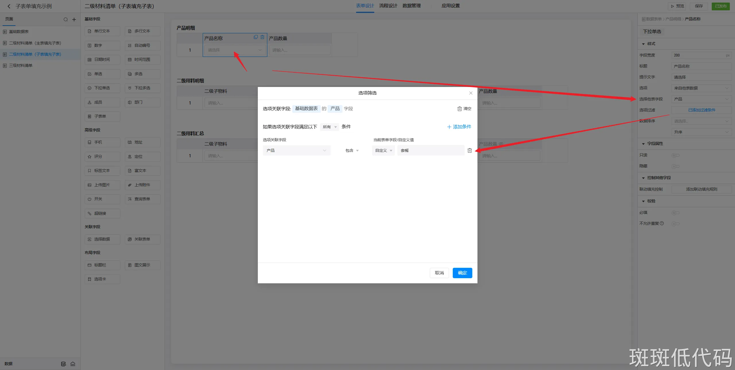Click the back arrow next to 子表单填充示例
Screen dimensions: 735x370
pos(9,6)
